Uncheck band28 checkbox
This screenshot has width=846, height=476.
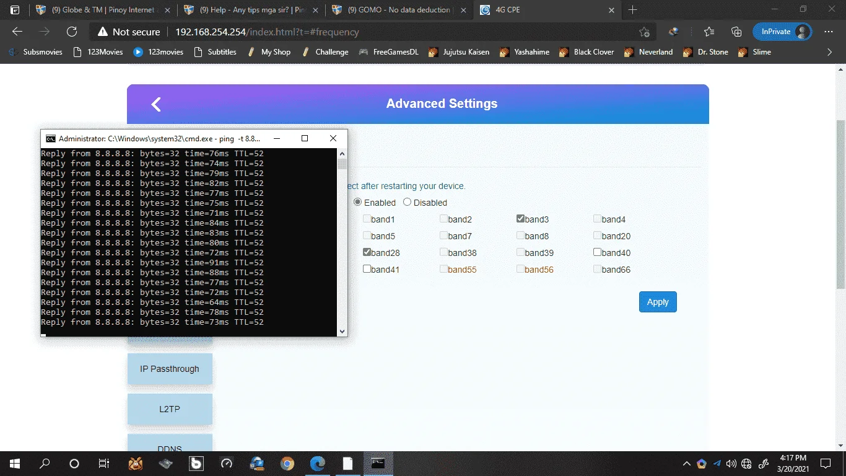coord(367,252)
